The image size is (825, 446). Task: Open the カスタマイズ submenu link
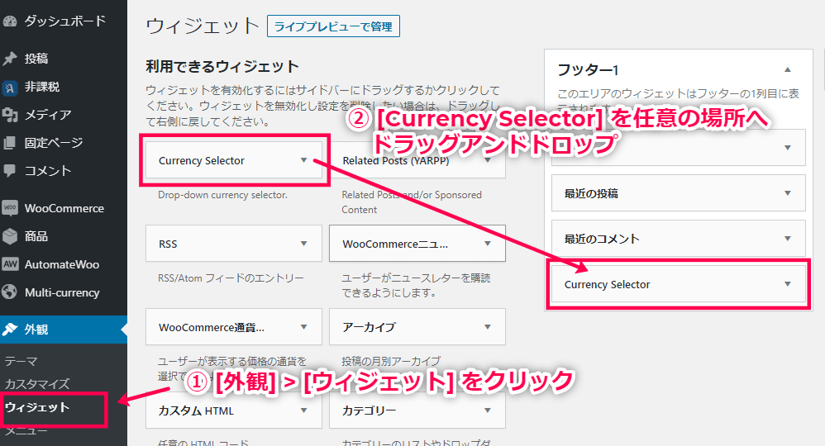tap(37, 384)
